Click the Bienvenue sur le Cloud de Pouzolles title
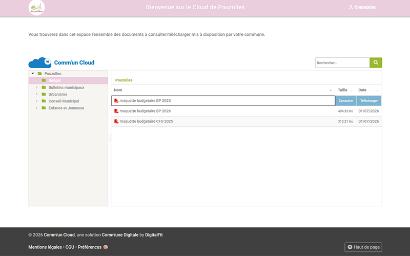Viewport: 410px width, 256px height. tap(195, 7)
